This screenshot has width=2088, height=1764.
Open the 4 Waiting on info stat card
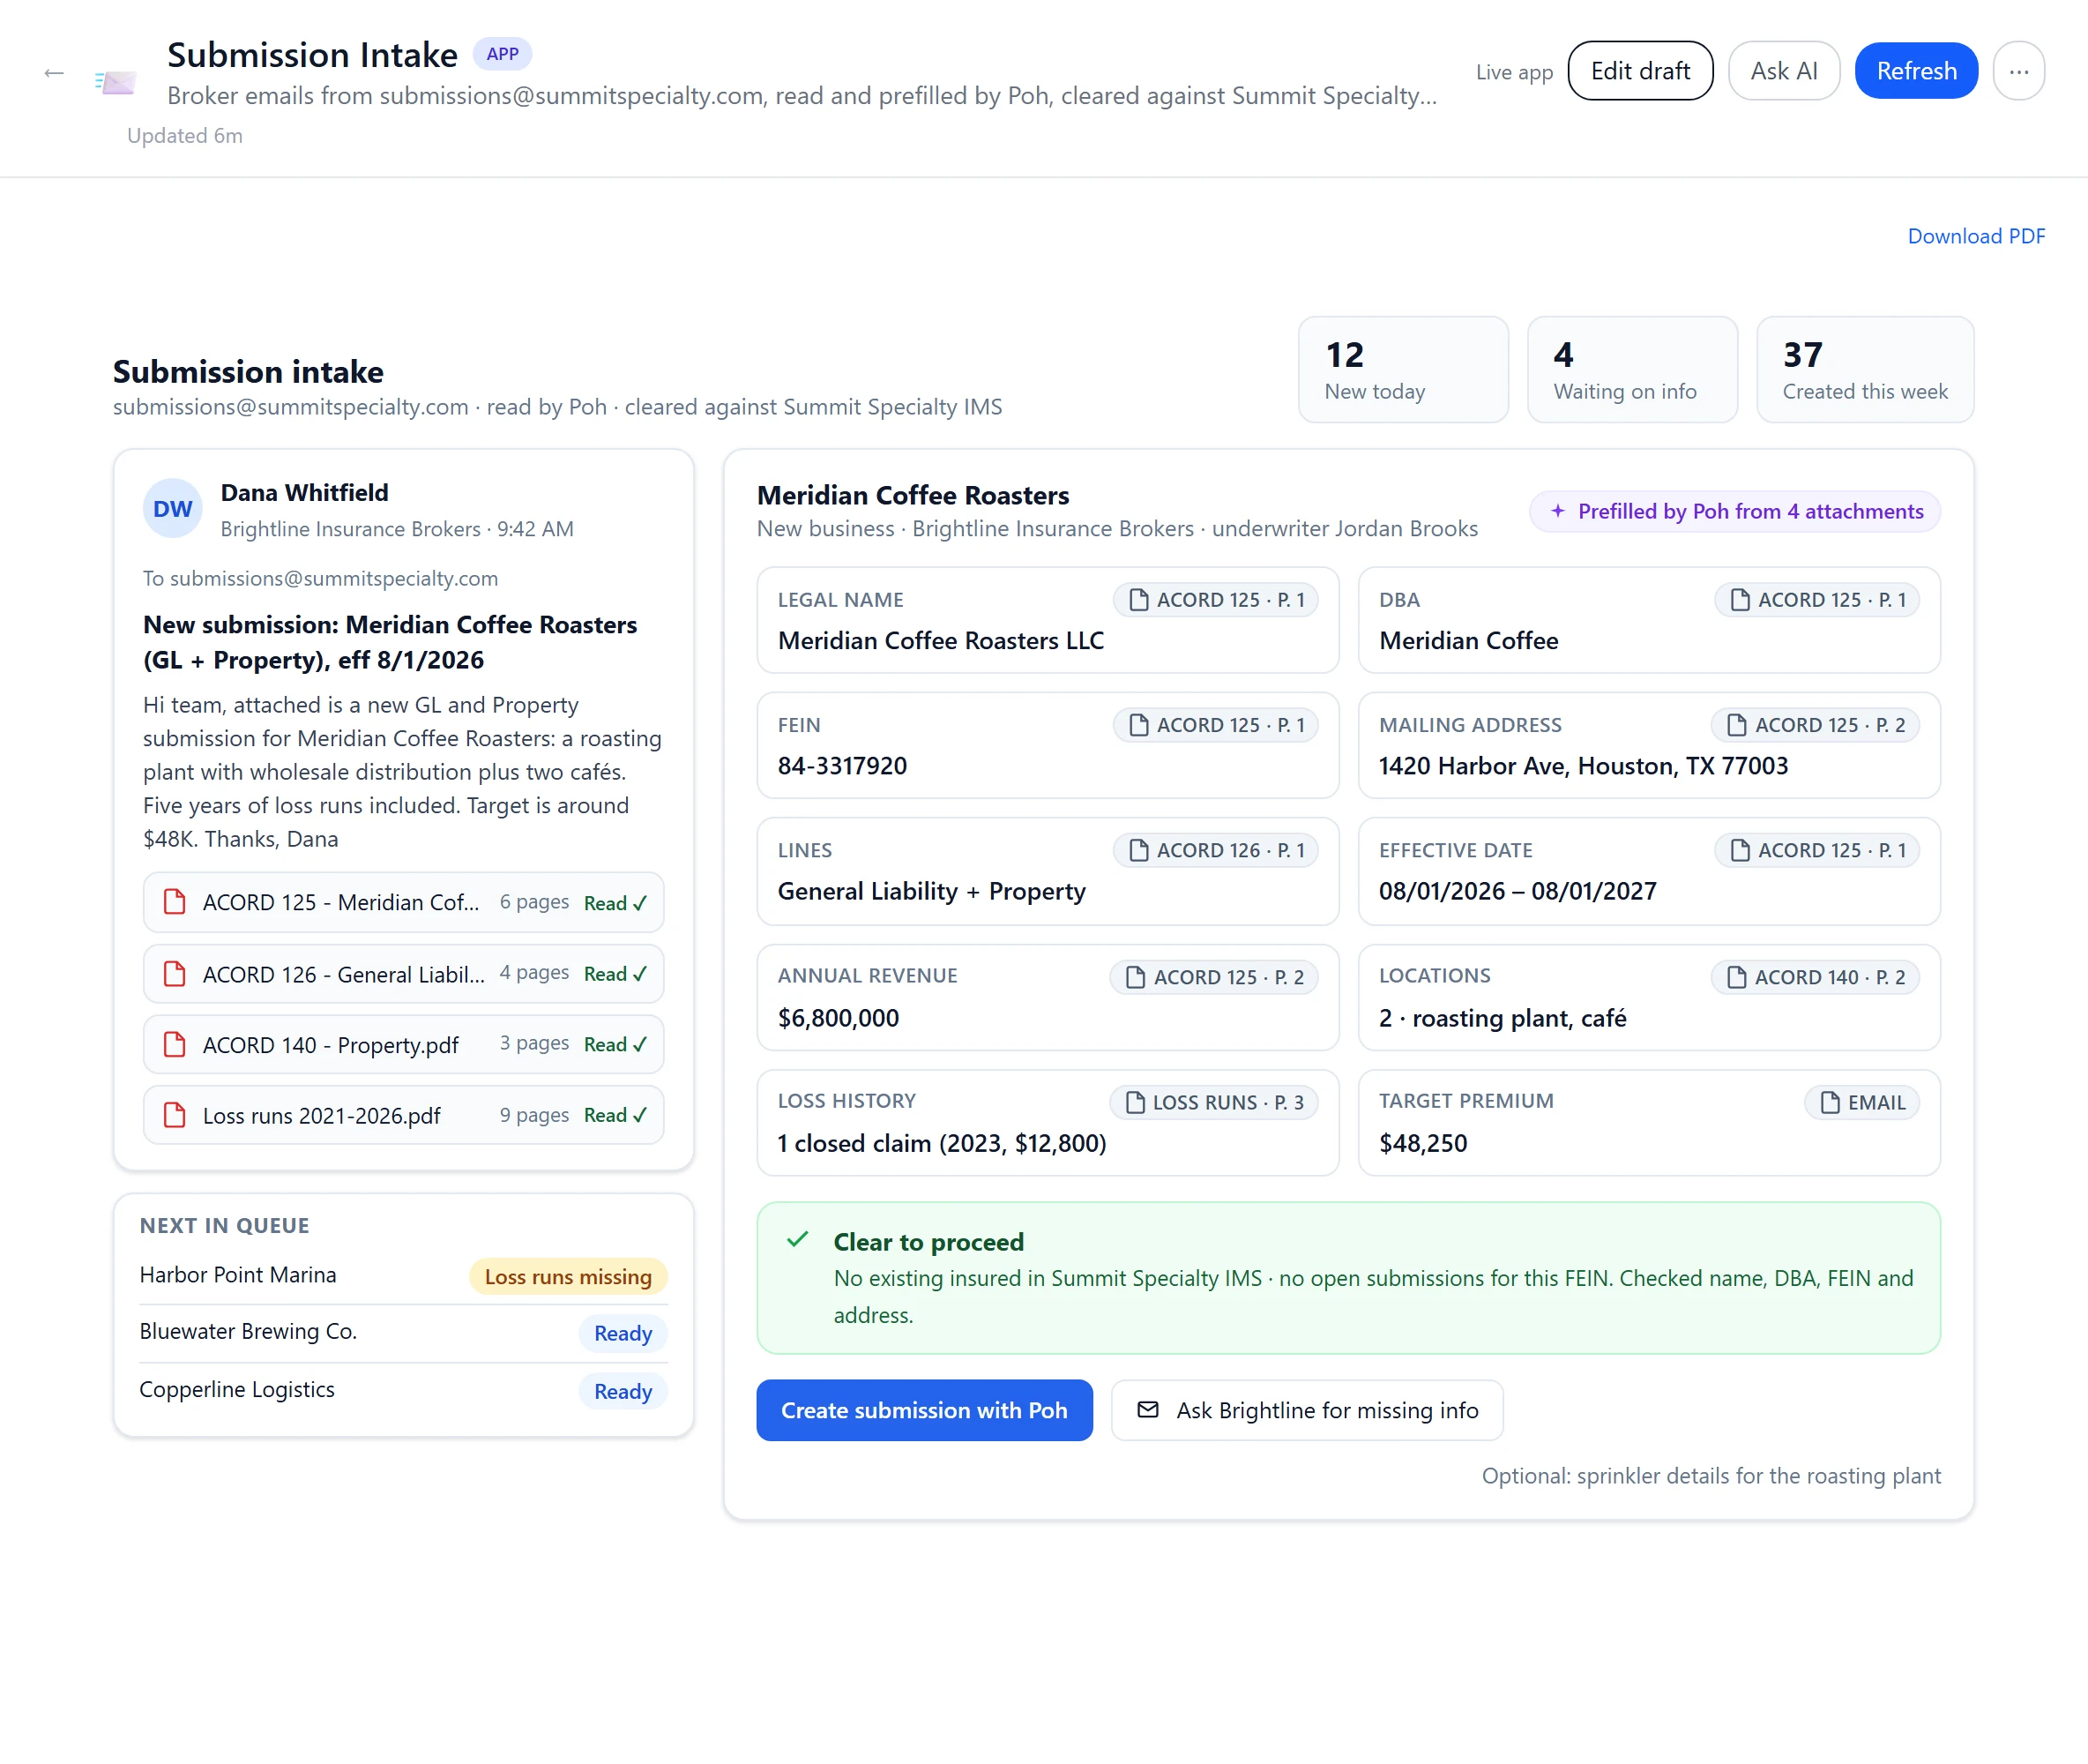pos(1632,370)
